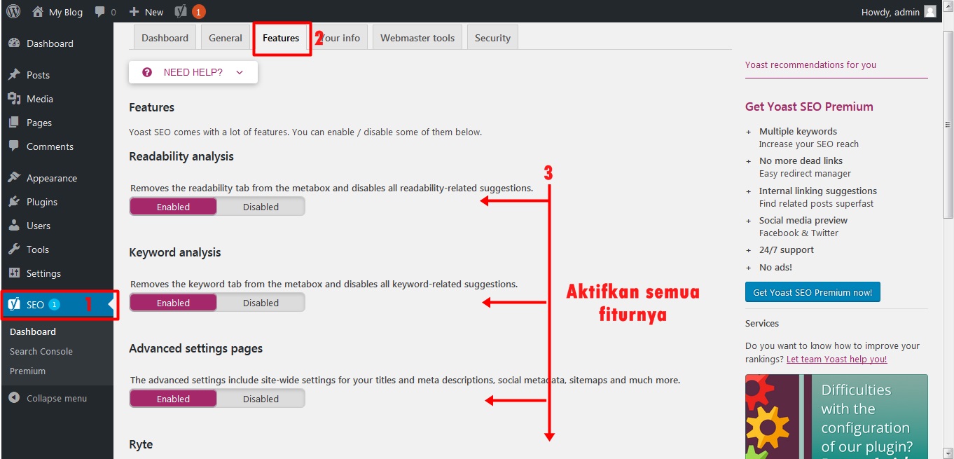954x459 pixels.
Task: Open the Search Console submenu item
Action: click(x=41, y=351)
